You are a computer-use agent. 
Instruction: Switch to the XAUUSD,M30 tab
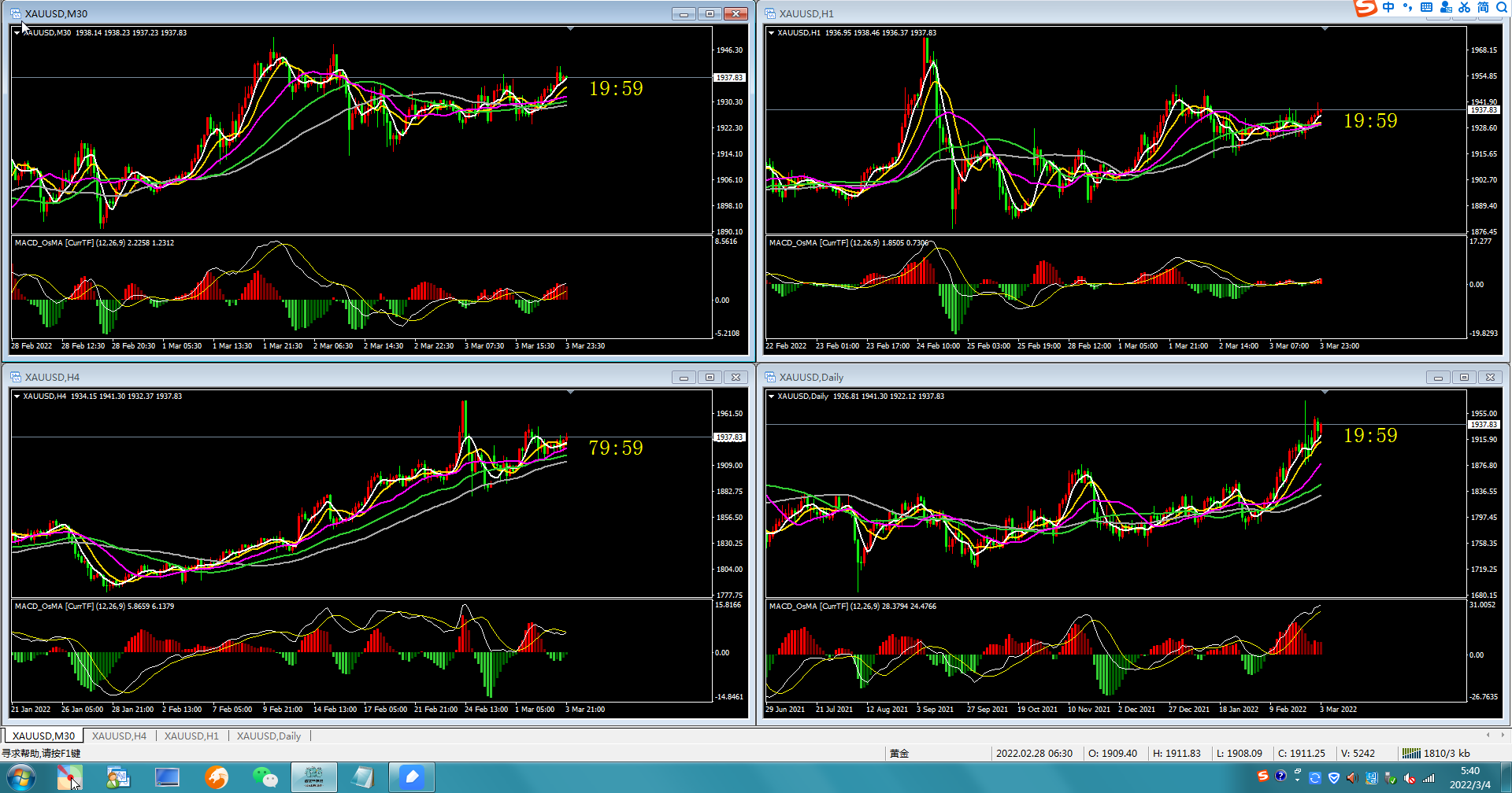click(43, 736)
